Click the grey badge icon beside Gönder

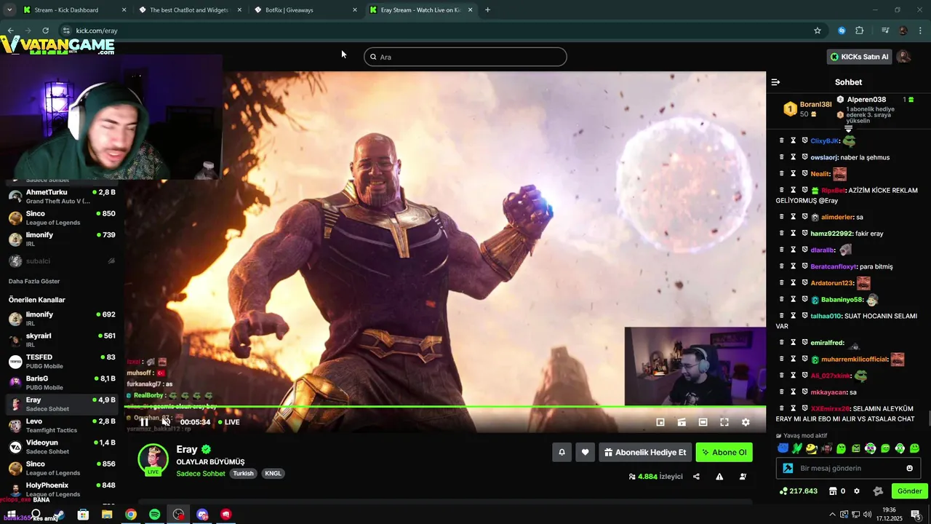[878, 491]
